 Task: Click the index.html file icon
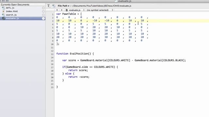(4, 11)
